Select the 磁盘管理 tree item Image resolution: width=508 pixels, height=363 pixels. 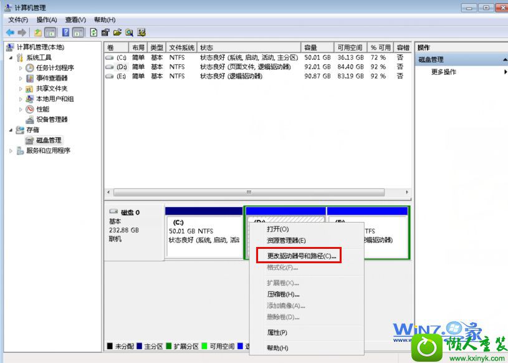click(x=49, y=140)
